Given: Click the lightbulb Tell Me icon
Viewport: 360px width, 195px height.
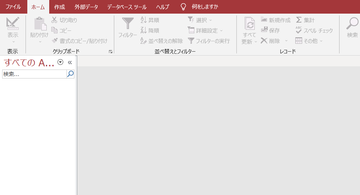Looking at the screenshot, I should [x=183, y=7].
